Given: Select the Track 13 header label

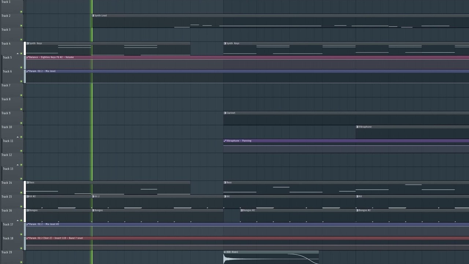Looking at the screenshot, I should pyautogui.click(x=8, y=169).
